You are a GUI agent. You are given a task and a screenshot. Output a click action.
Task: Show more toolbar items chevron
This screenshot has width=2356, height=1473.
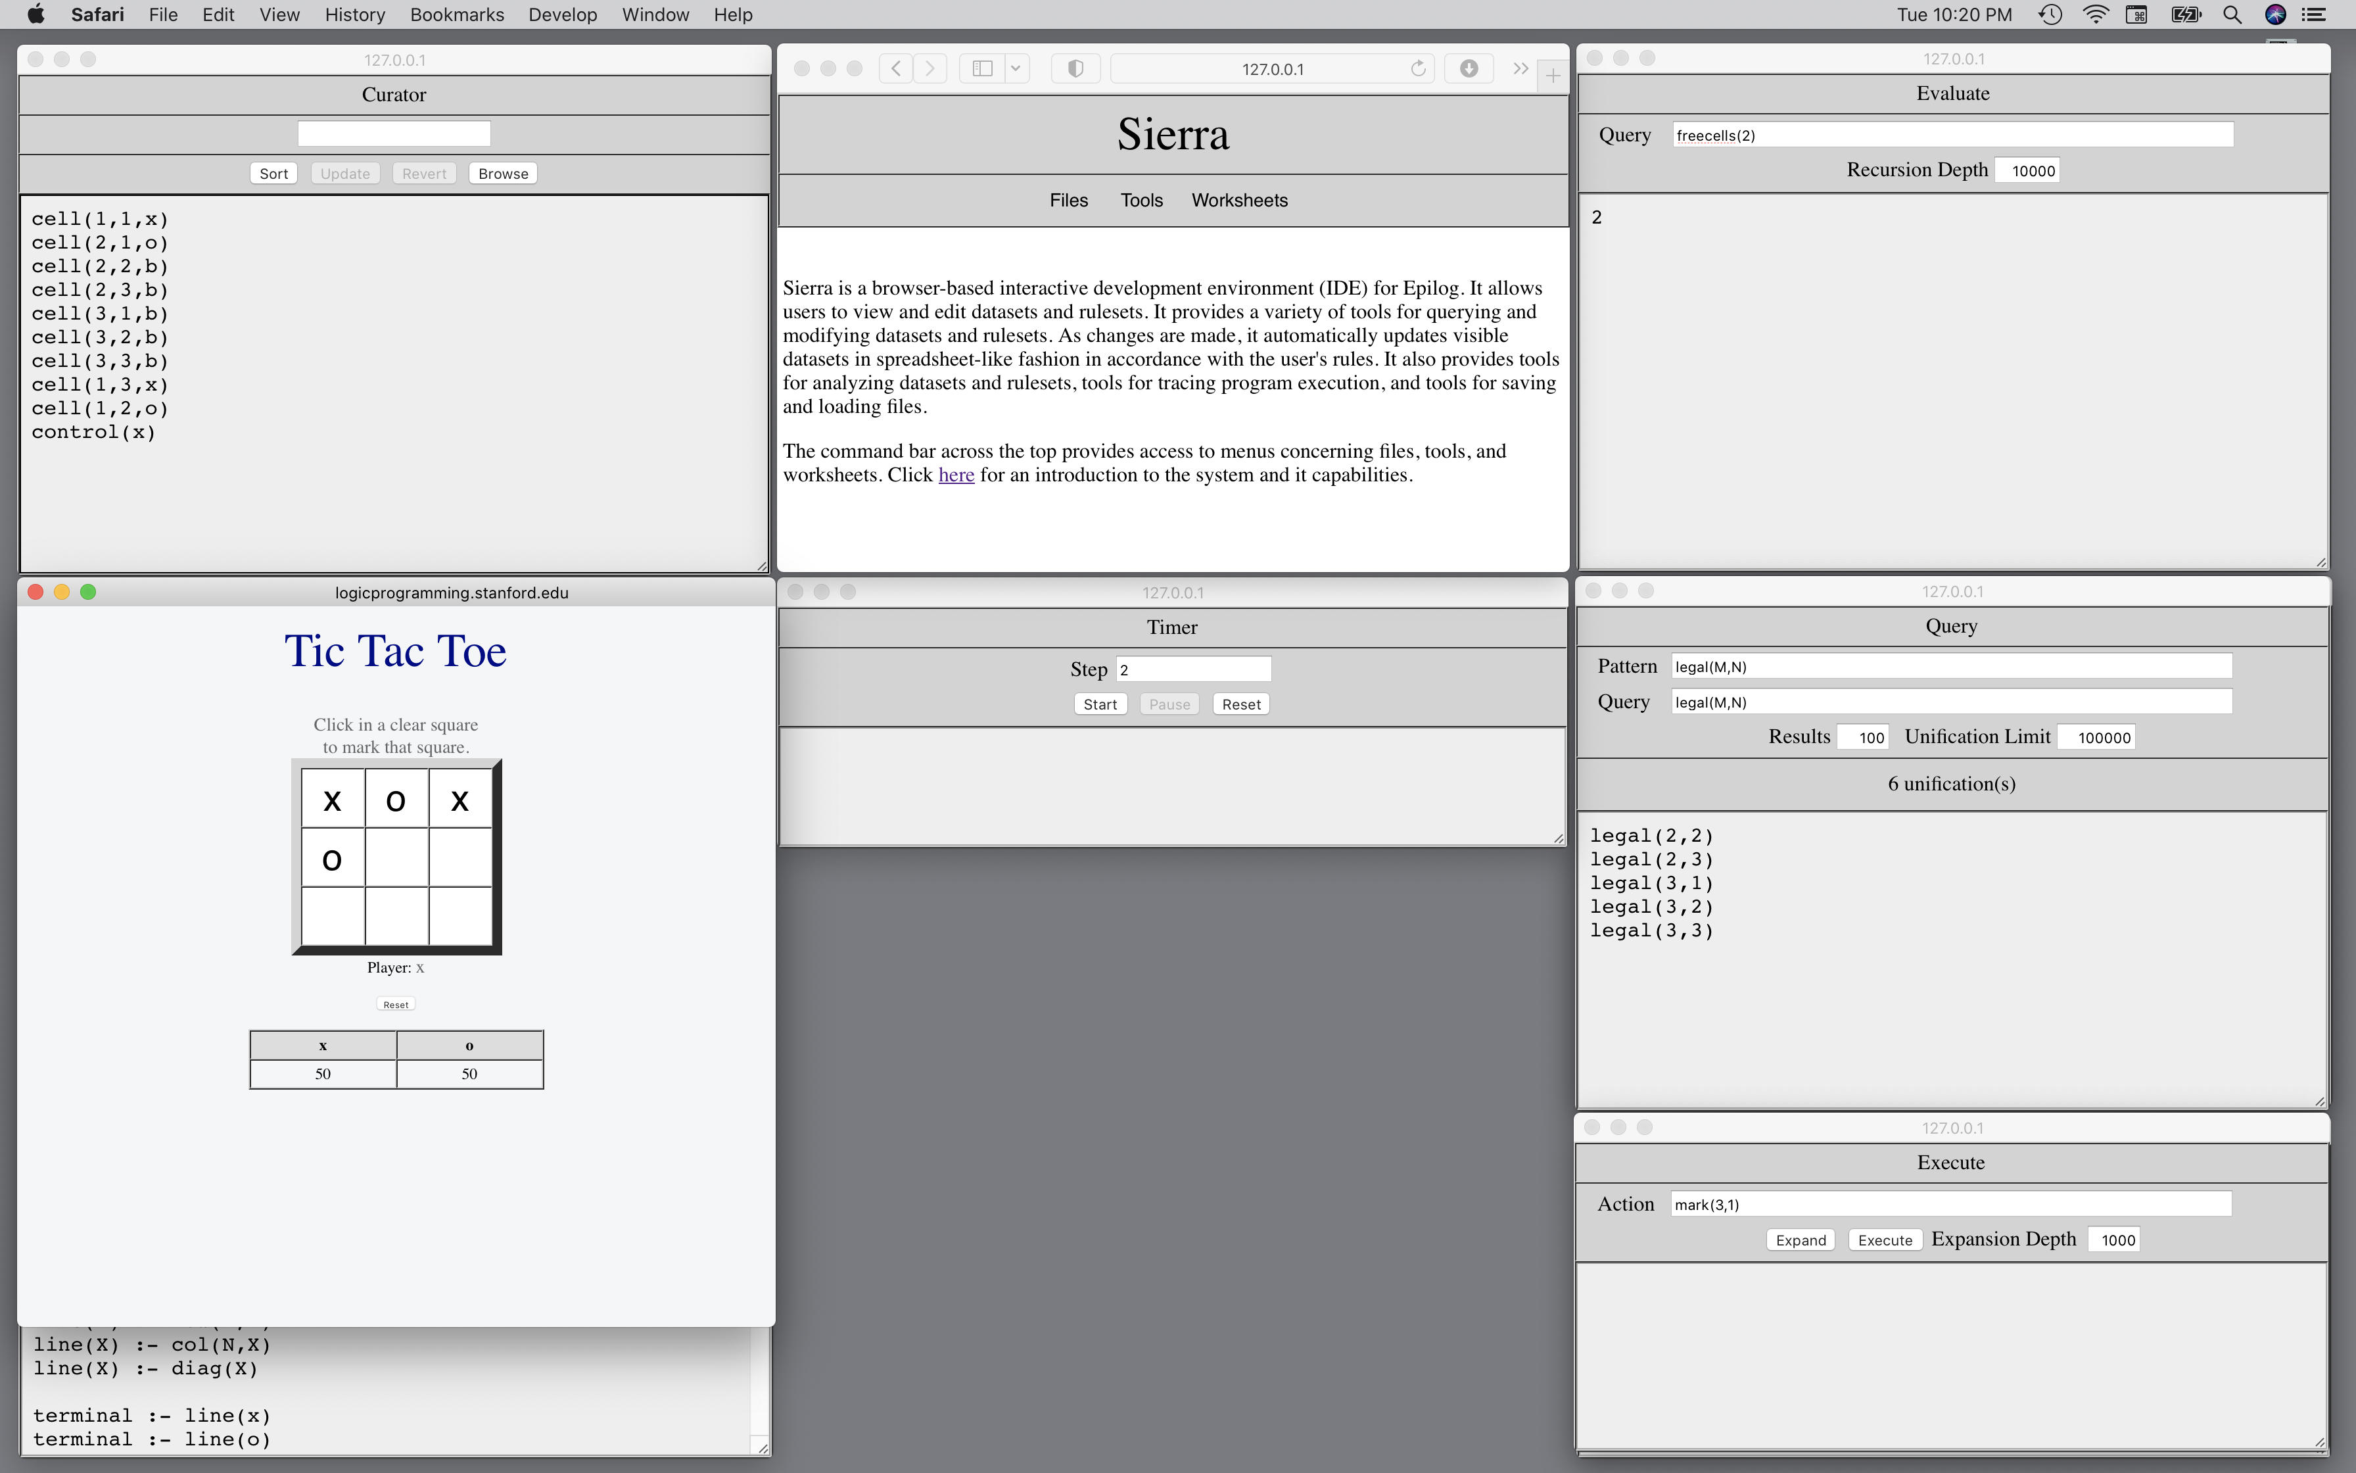pyautogui.click(x=1520, y=68)
